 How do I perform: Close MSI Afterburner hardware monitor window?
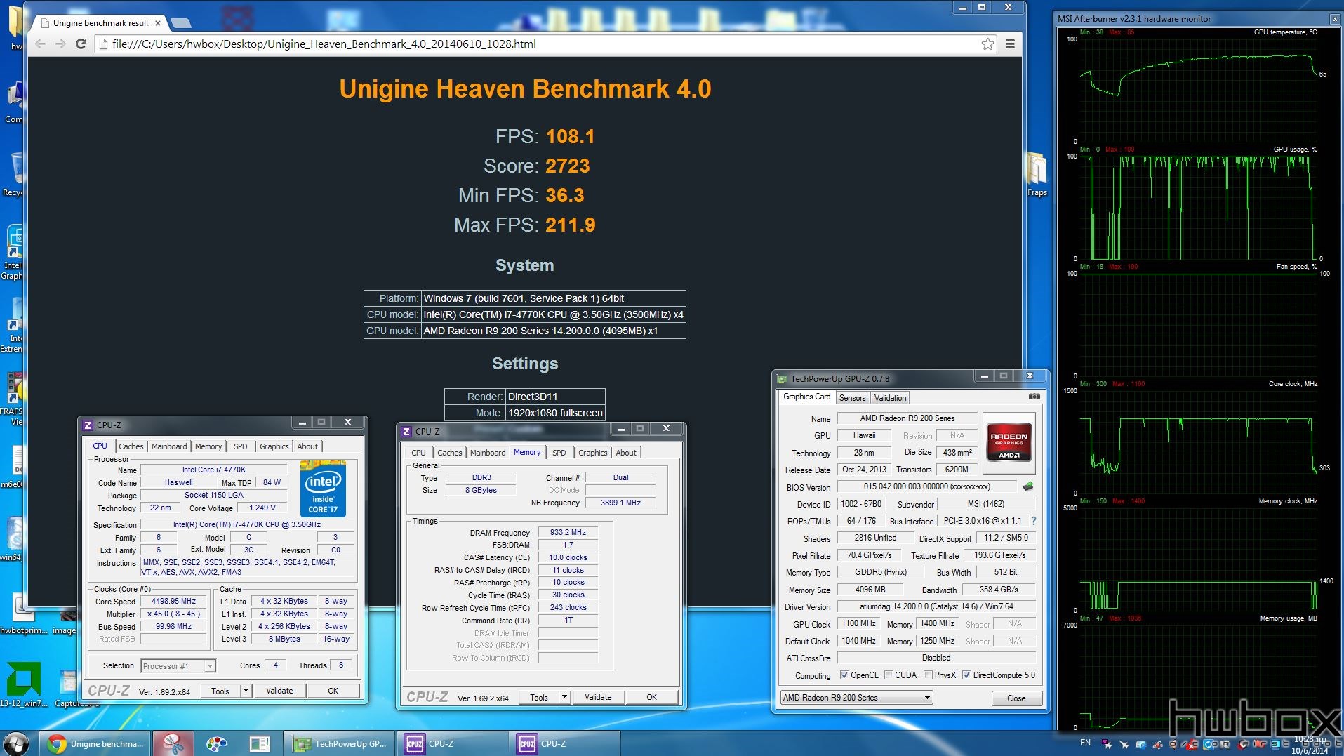[1334, 19]
